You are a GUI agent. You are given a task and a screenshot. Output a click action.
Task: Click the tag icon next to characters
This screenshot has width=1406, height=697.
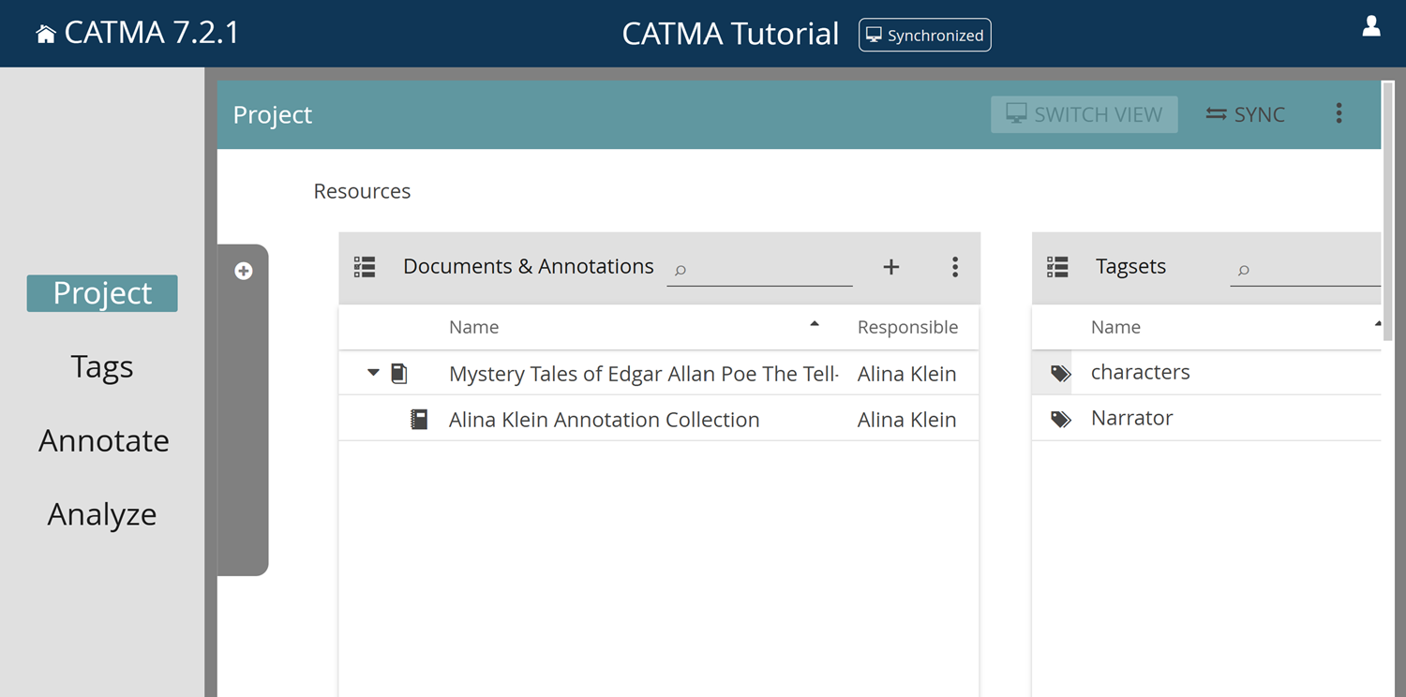point(1059,372)
